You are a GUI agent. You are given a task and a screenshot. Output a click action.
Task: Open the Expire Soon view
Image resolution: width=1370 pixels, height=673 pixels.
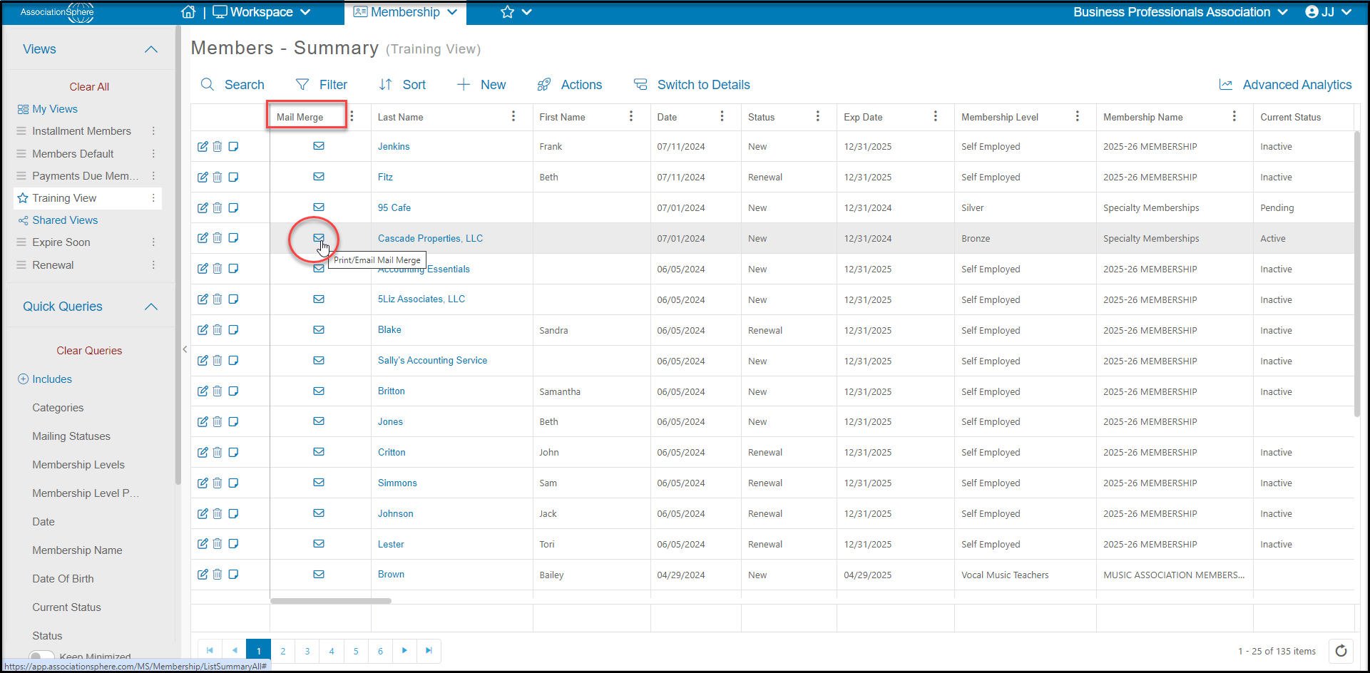tap(61, 242)
